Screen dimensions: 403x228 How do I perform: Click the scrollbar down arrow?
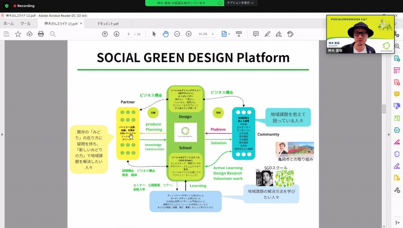point(384,226)
